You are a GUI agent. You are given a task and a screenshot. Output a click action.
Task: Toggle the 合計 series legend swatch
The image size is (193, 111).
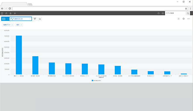[x=92, y=80]
